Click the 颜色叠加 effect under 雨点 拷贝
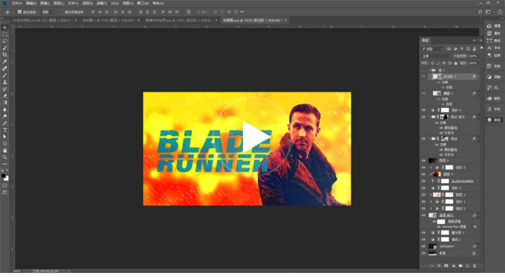Image resolution: width=505 pixels, height=277 pixels. click(x=450, y=128)
